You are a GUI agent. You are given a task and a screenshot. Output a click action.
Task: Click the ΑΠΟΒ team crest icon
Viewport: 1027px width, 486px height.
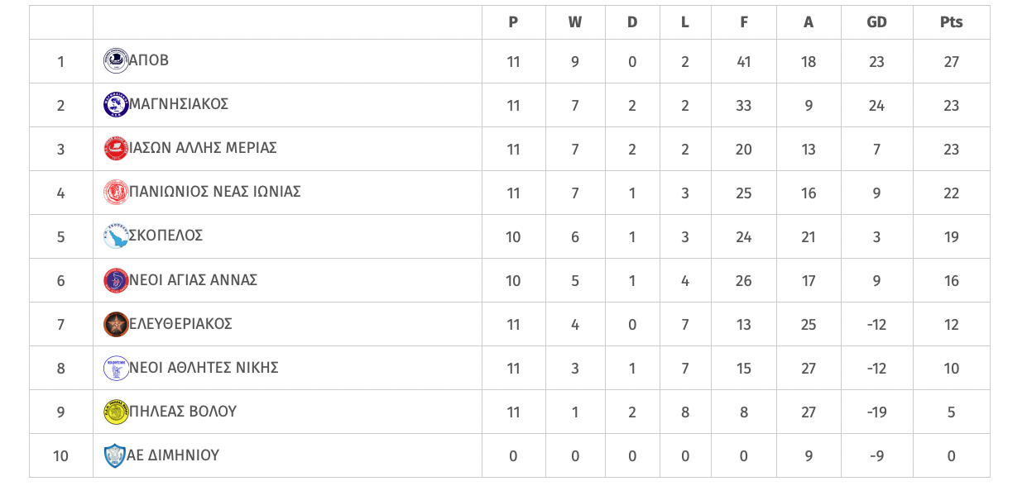[116, 61]
